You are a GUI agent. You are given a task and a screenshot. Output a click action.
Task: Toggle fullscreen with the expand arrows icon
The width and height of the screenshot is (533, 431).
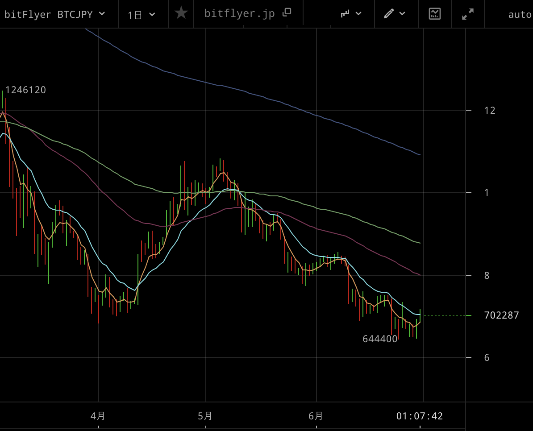click(468, 14)
